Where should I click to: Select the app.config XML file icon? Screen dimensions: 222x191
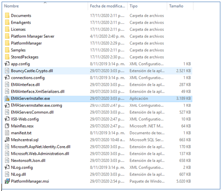tap(7, 64)
